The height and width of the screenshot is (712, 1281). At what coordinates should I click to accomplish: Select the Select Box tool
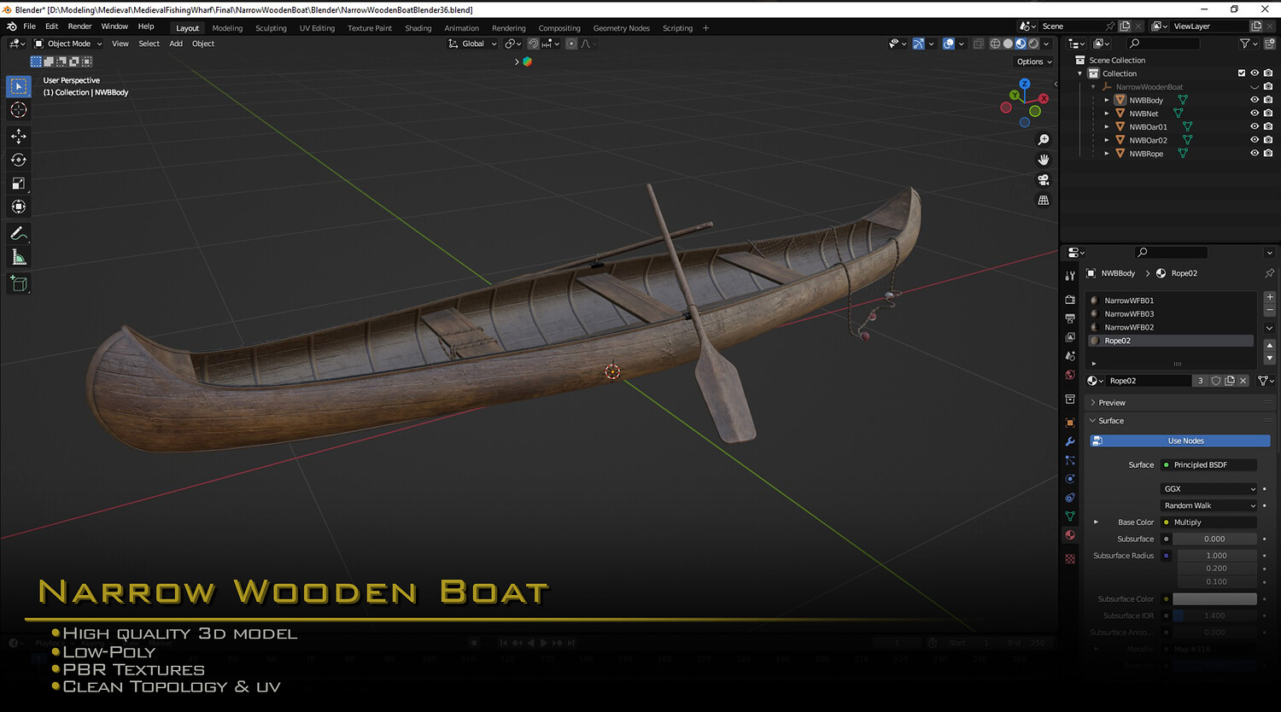pos(19,86)
